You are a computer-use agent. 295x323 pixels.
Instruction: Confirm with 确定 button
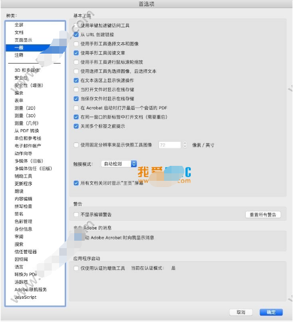272,313
